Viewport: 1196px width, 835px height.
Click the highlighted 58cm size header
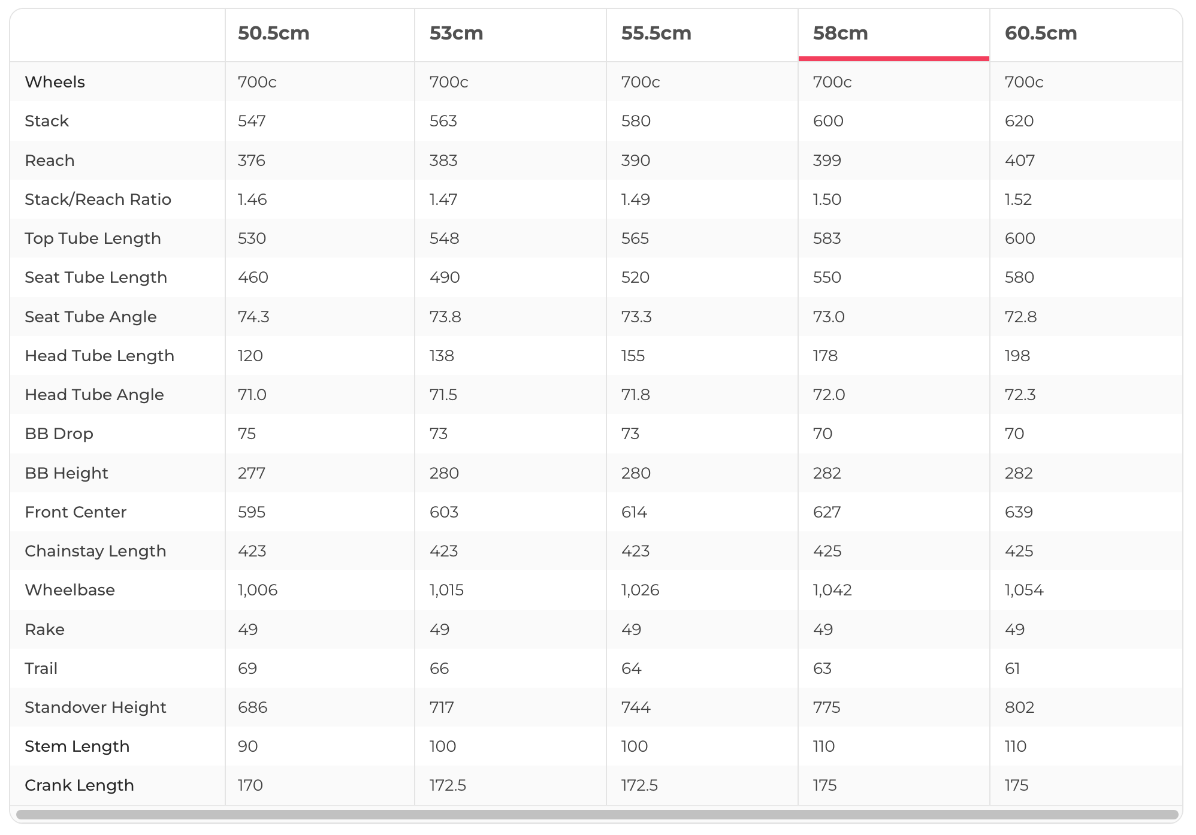840,34
